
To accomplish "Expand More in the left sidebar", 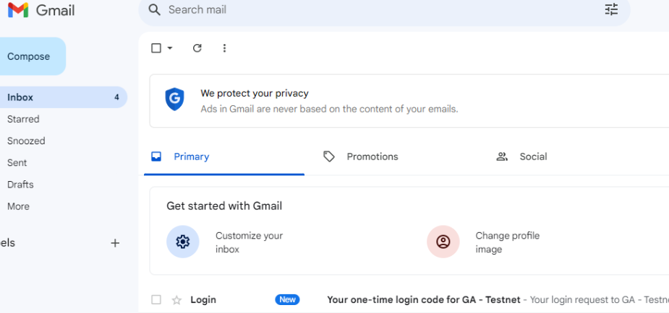I will coord(19,206).
